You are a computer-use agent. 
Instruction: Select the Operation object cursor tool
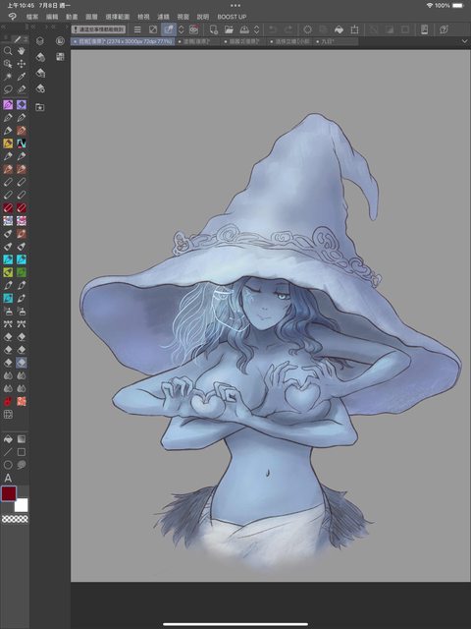[x=8, y=64]
